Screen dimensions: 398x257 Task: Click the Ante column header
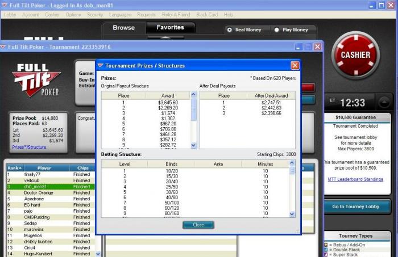tap(218, 164)
